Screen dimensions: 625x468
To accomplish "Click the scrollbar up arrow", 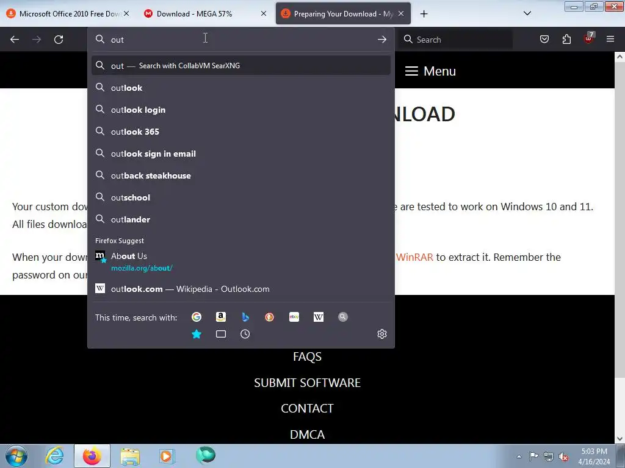I will pyautogui.click(x=620, y=57).
